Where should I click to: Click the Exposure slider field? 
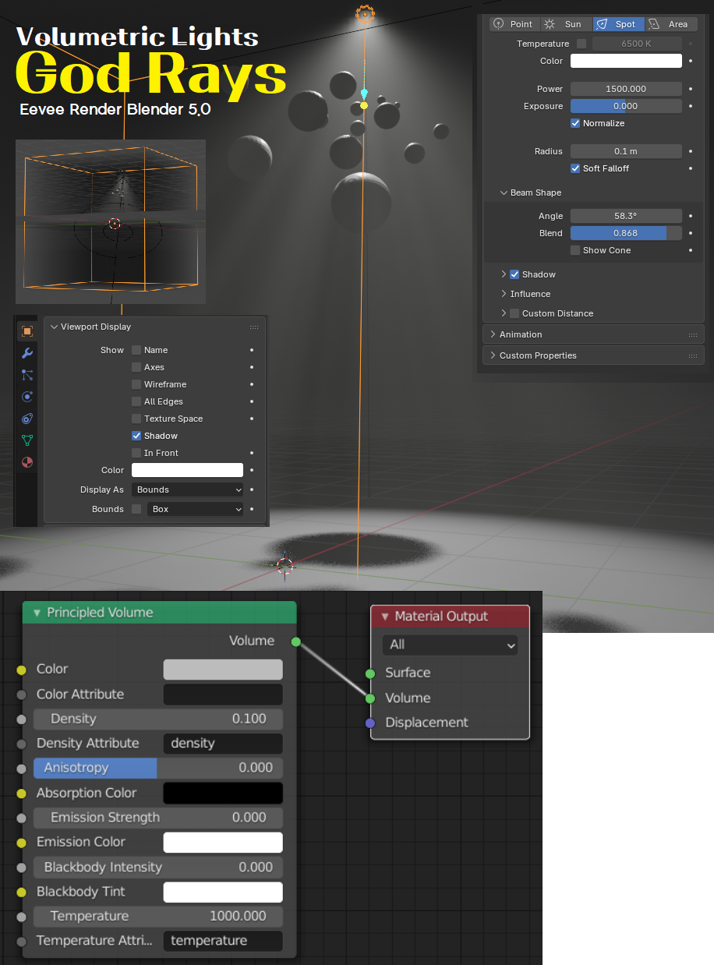tap(626, 106)
